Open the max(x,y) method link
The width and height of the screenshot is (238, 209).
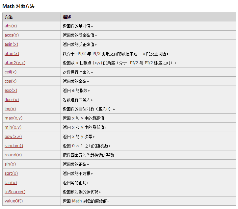point(13,118)
